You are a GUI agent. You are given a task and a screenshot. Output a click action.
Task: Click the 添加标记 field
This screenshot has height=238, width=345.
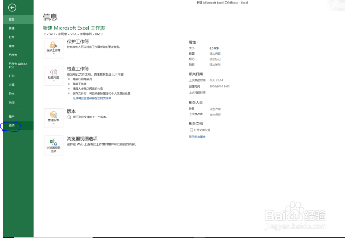215,59
